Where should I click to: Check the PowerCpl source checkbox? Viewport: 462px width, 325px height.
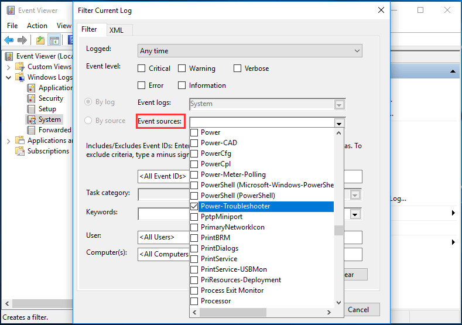point(194,164)
